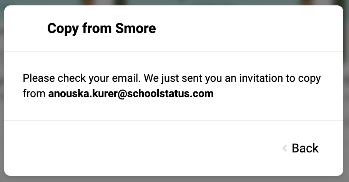Click the 'schoolstatus.com' domain in bold text

point(170,94)
